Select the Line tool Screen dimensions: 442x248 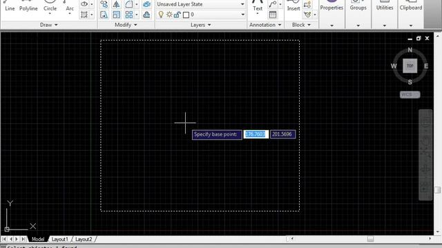[x=10, y=6]
